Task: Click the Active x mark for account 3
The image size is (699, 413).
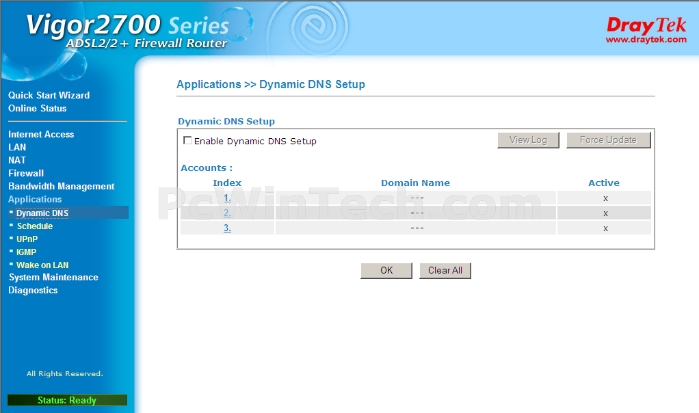Action: 605,228
